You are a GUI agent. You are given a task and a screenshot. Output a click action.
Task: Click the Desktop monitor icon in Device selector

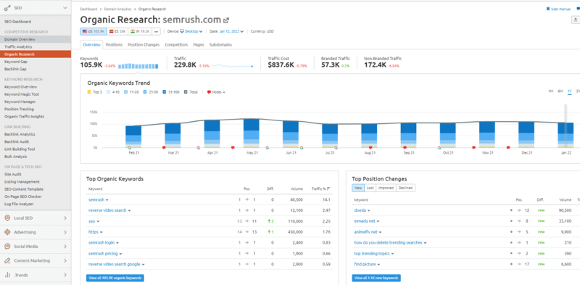point(182,31)
